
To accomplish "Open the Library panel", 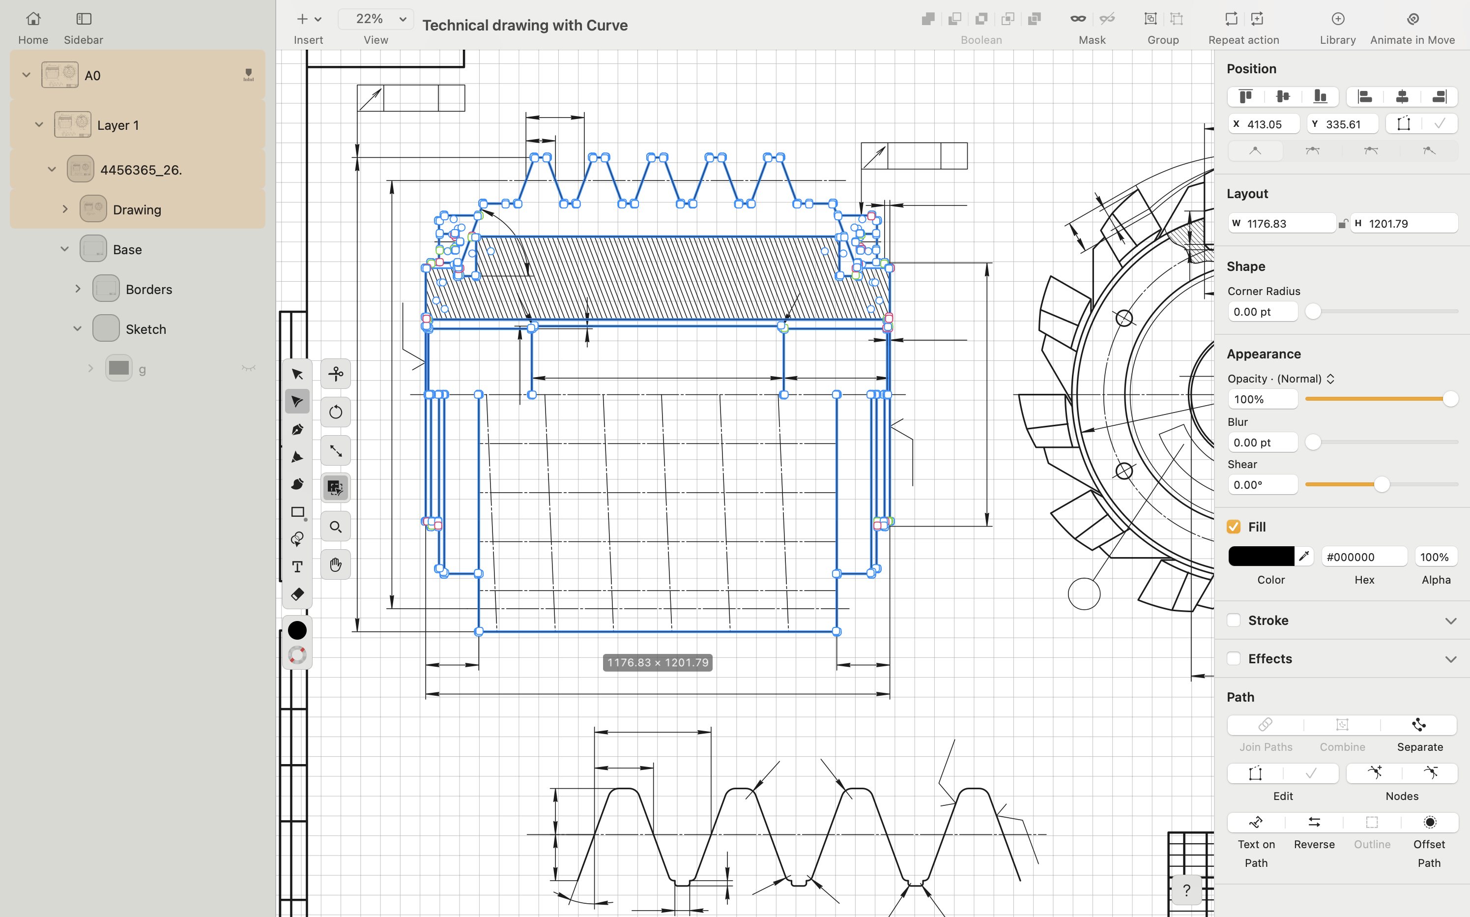I will 1337,19.
